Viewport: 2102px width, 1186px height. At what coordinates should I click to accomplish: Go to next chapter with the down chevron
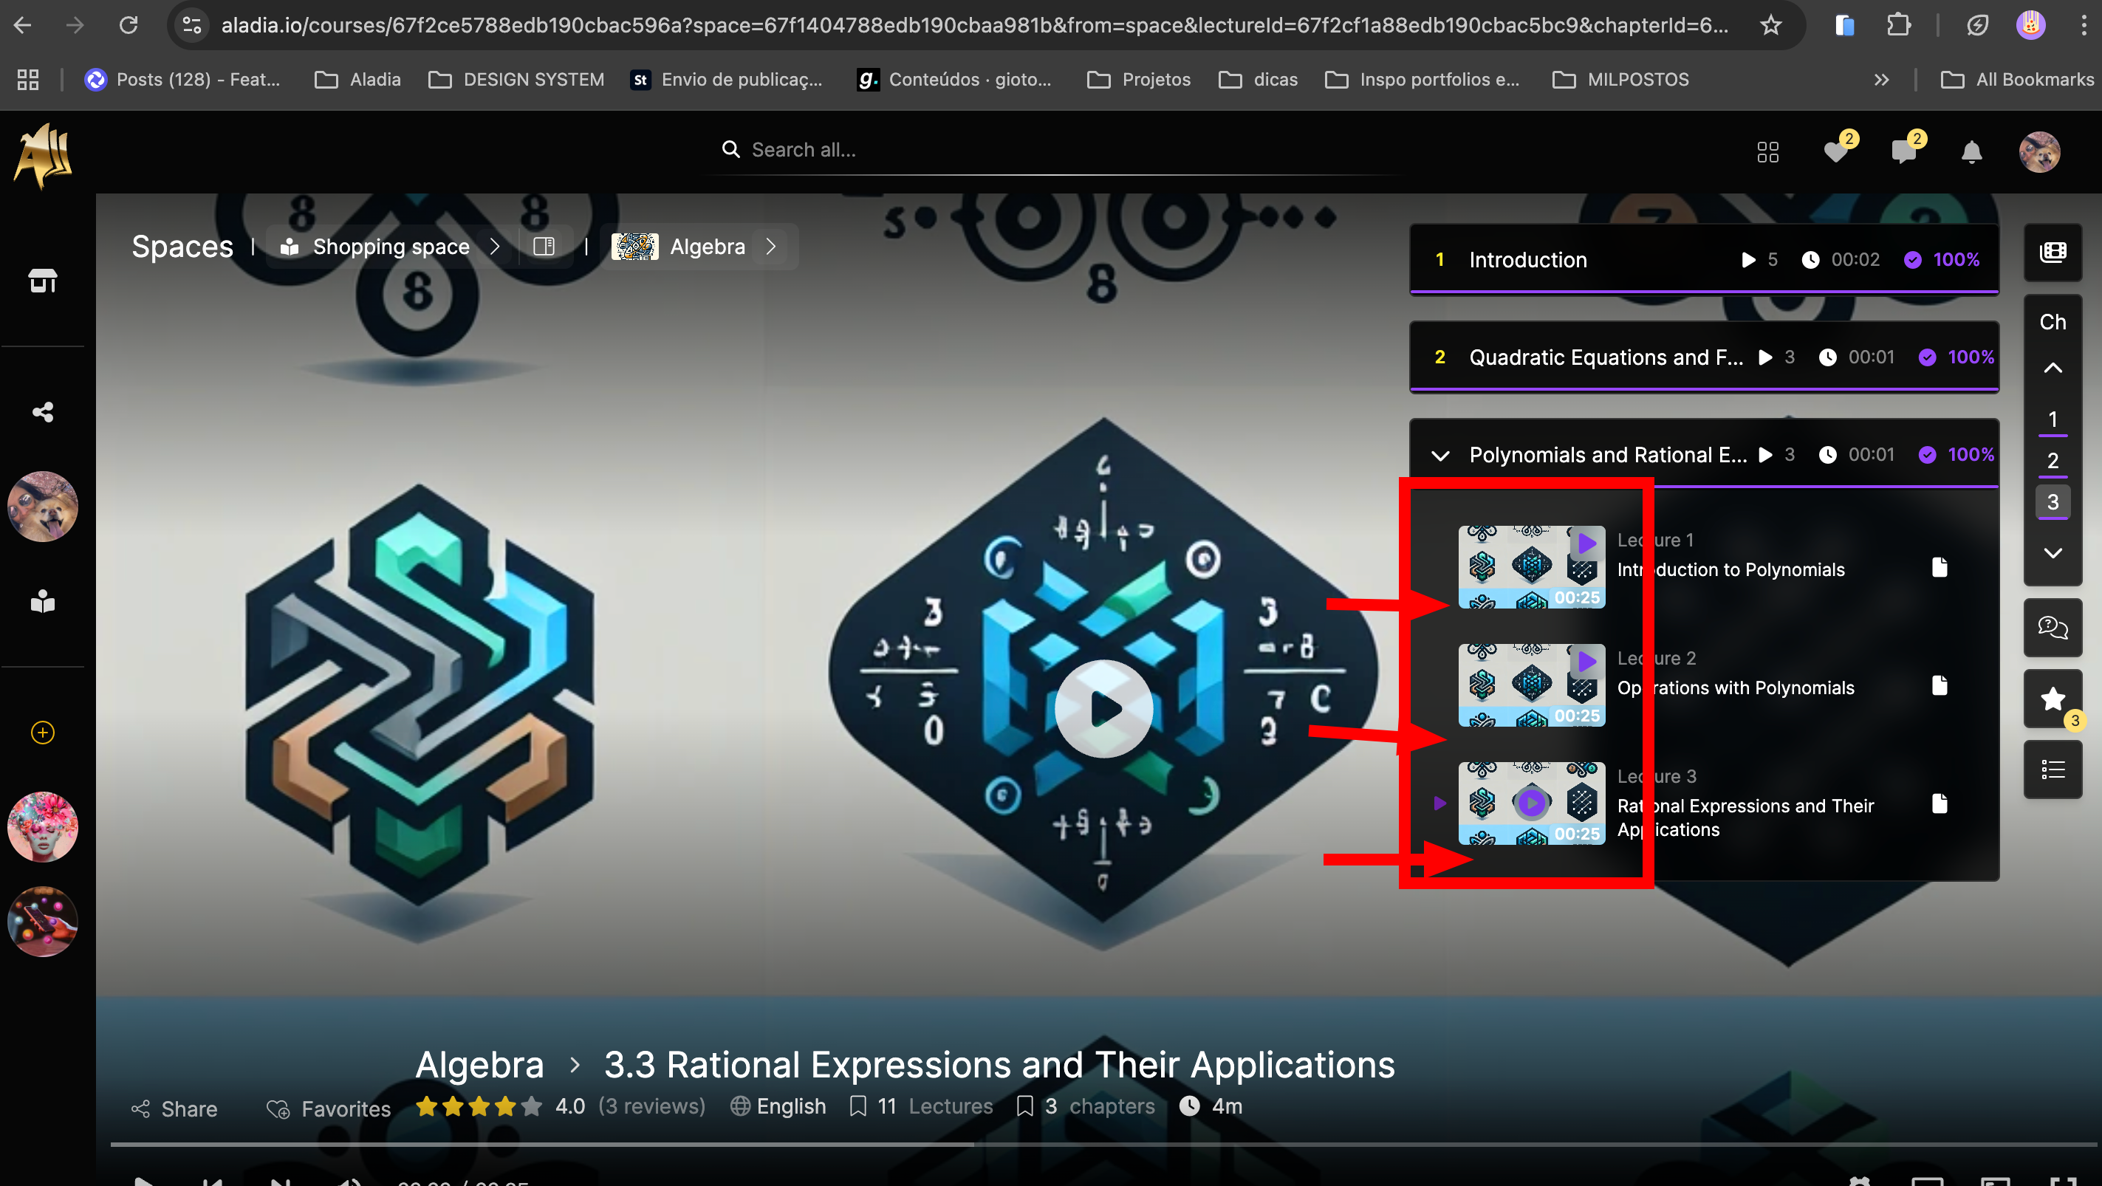click(x=2053, y=553)
